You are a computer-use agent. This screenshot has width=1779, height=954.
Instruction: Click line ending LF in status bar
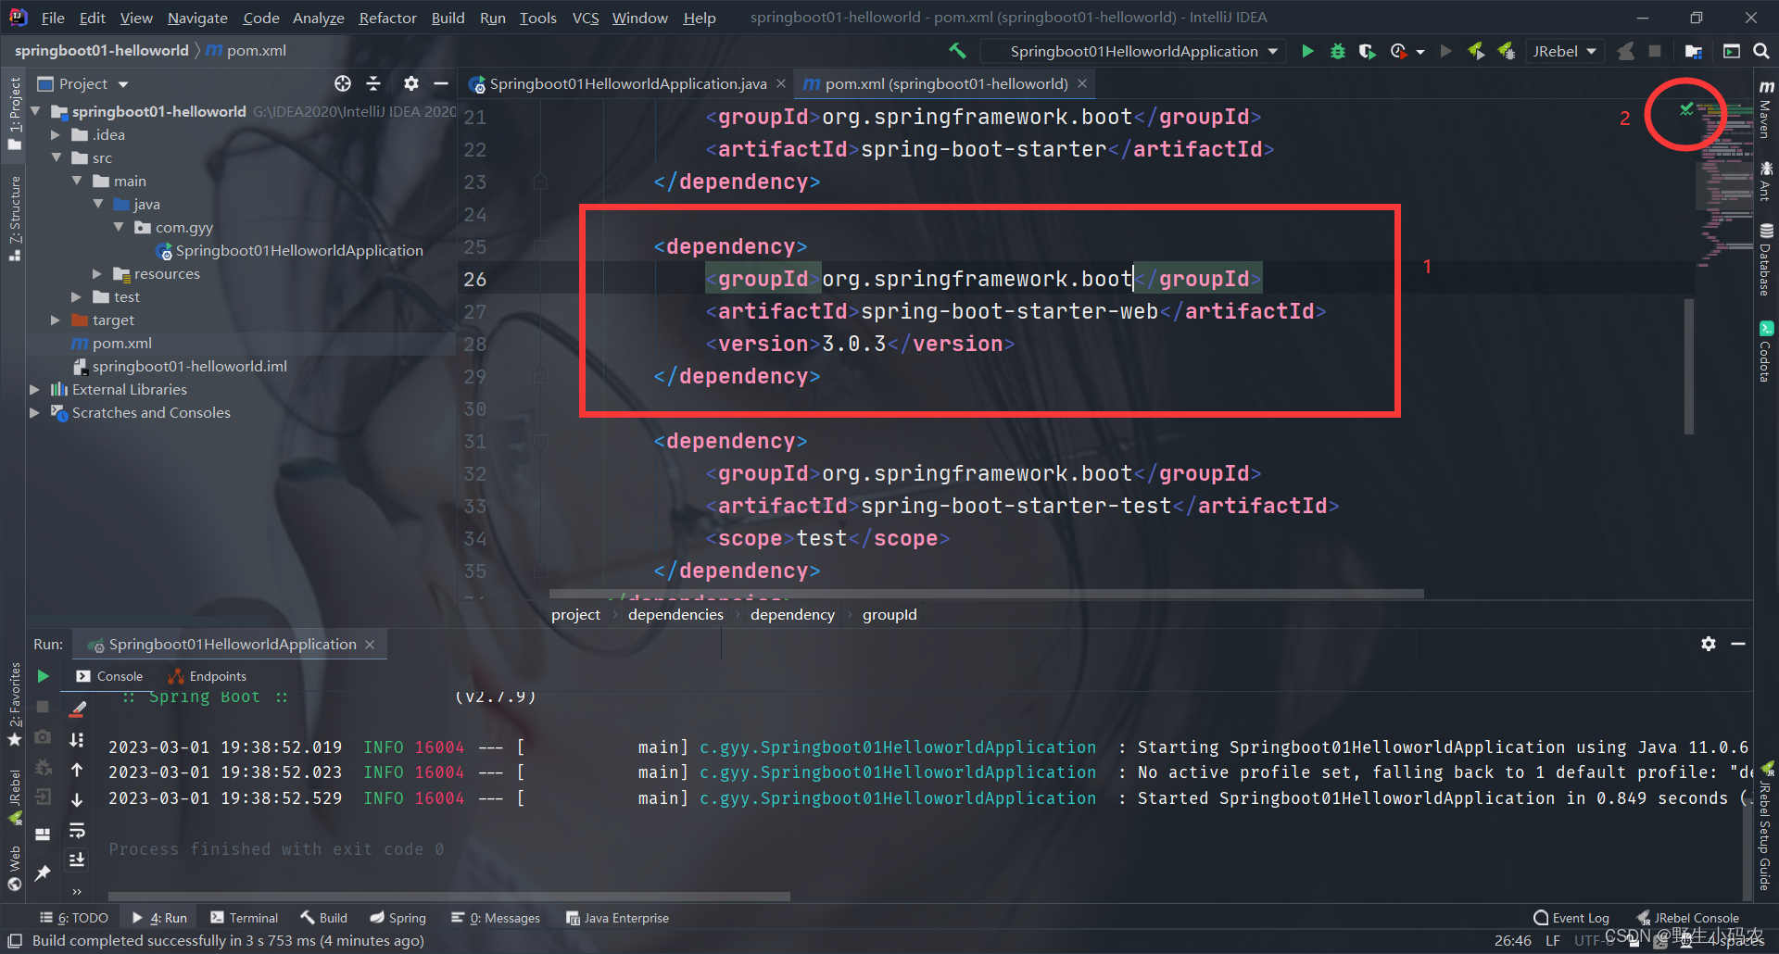(1552, 940)
